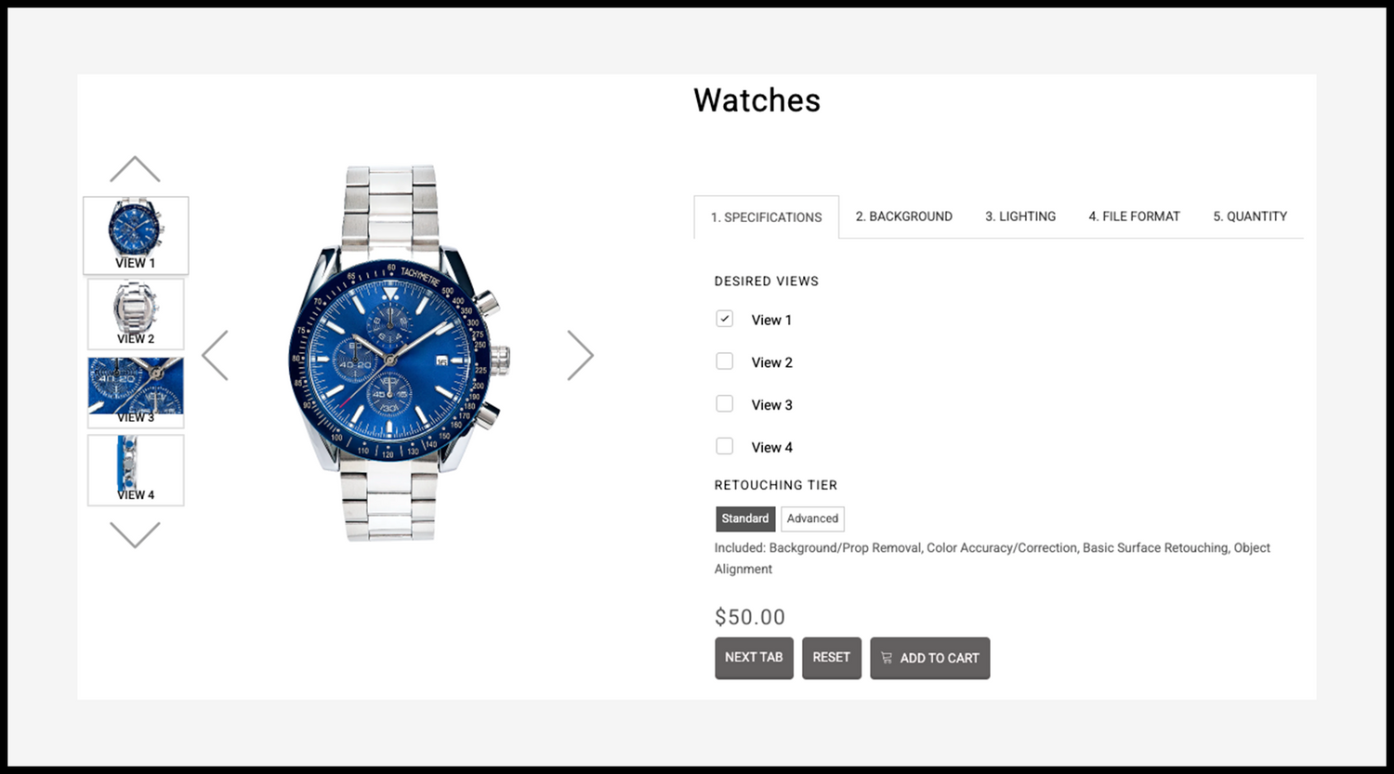Switch to the 2. Background tab
Viewport: 1394px width, 774px height.
(904, 216)
